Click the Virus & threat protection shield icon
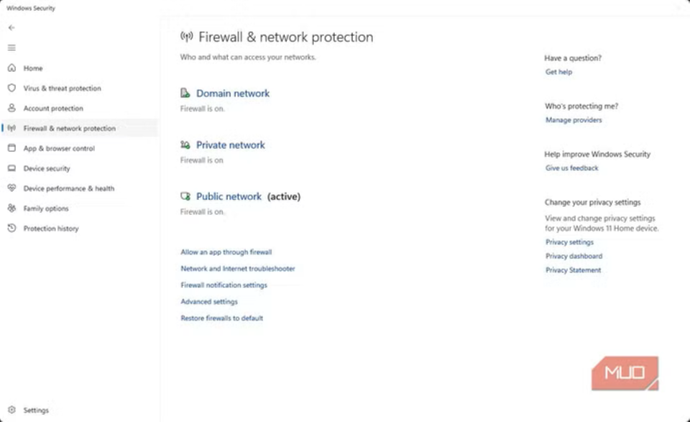The height and width of the screenshot is (422, 690). click(11, 88)
